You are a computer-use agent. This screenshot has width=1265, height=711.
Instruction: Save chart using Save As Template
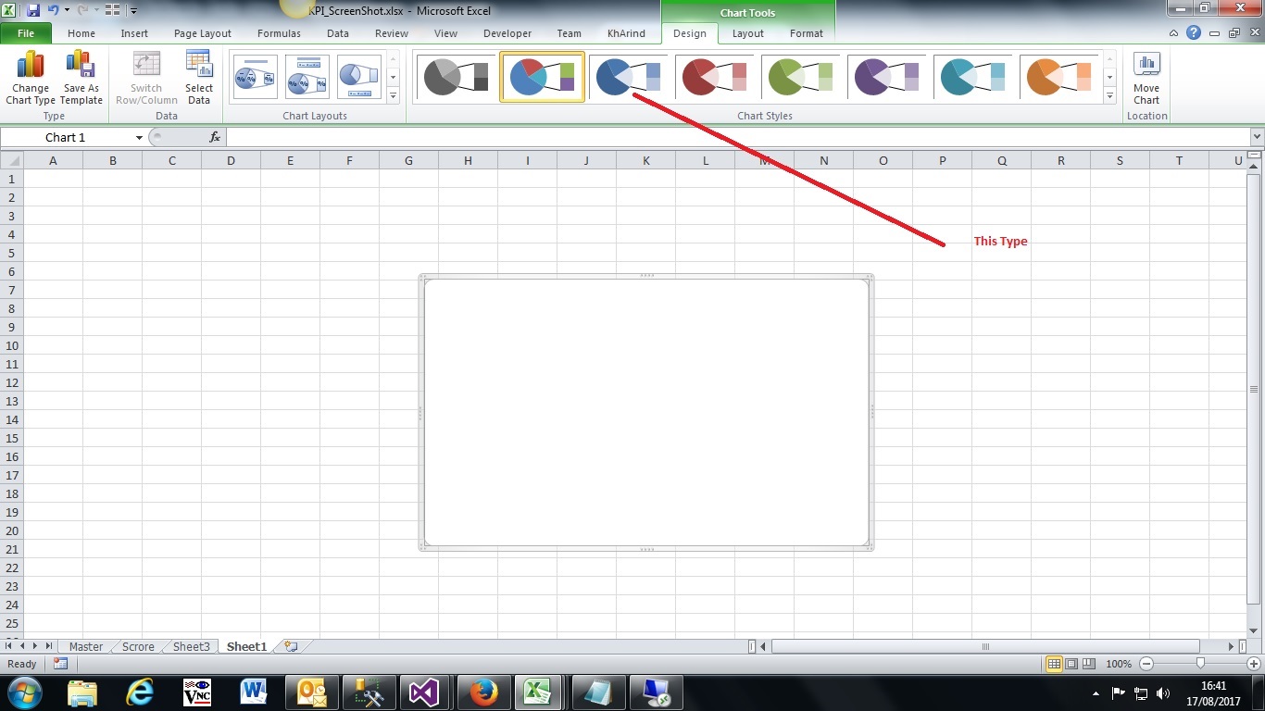click(x=81, y=78)
